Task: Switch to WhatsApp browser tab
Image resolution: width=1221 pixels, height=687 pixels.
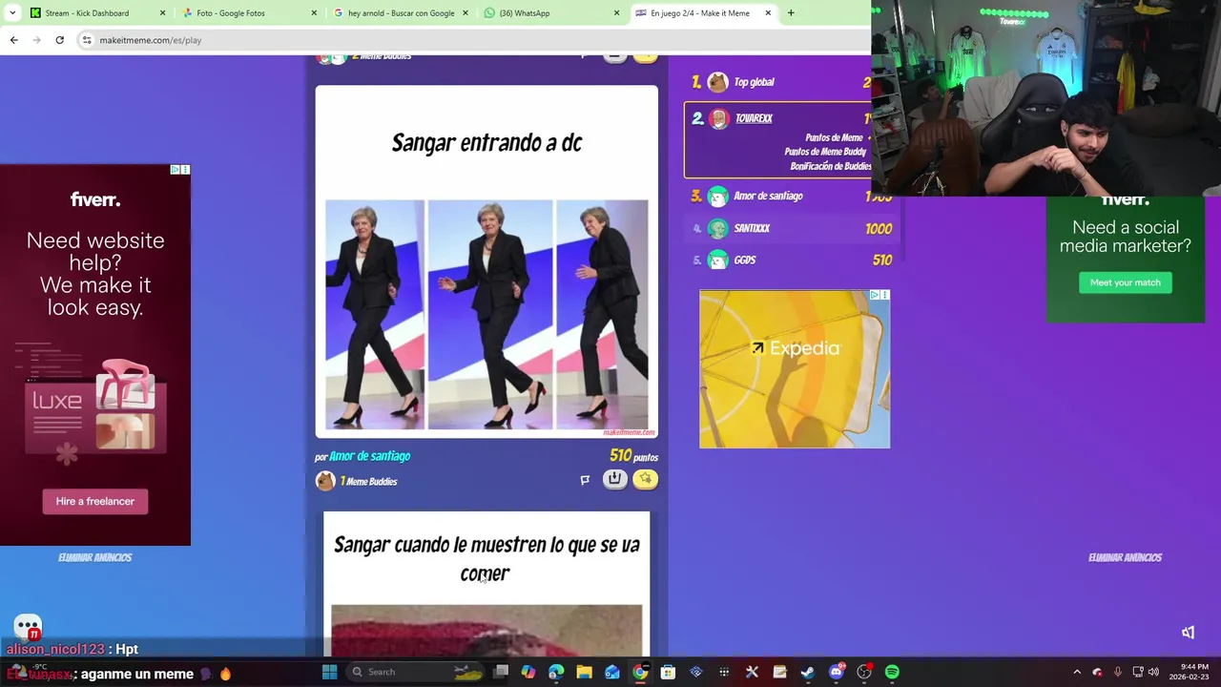Action: click(551, 13)
